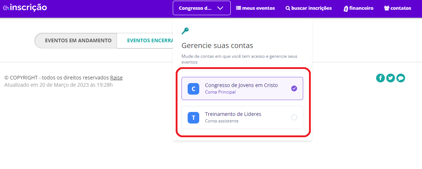Click the account dropdown chevron arrow
This screenshot has height=169, width=422.
tap(220, 8)
